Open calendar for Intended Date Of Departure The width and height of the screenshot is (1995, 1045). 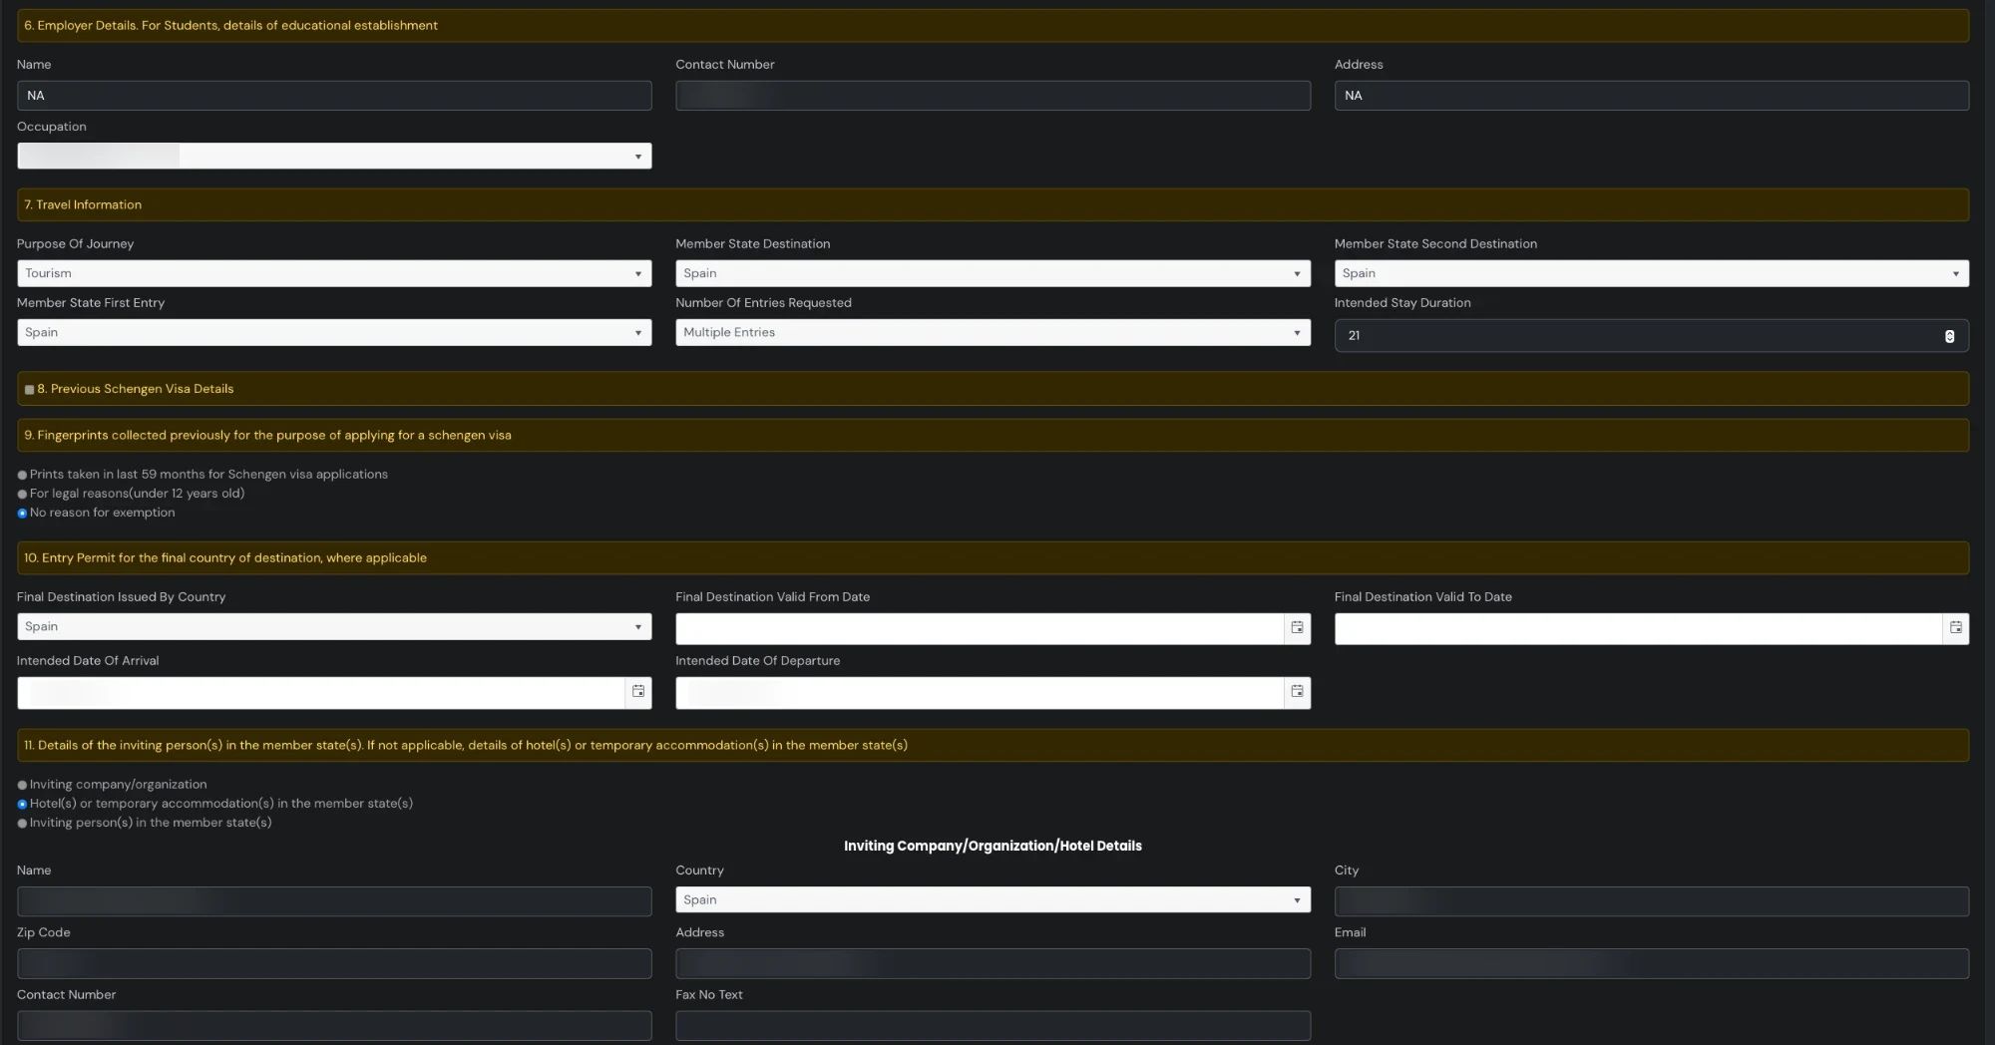[x=1297, y=692]
